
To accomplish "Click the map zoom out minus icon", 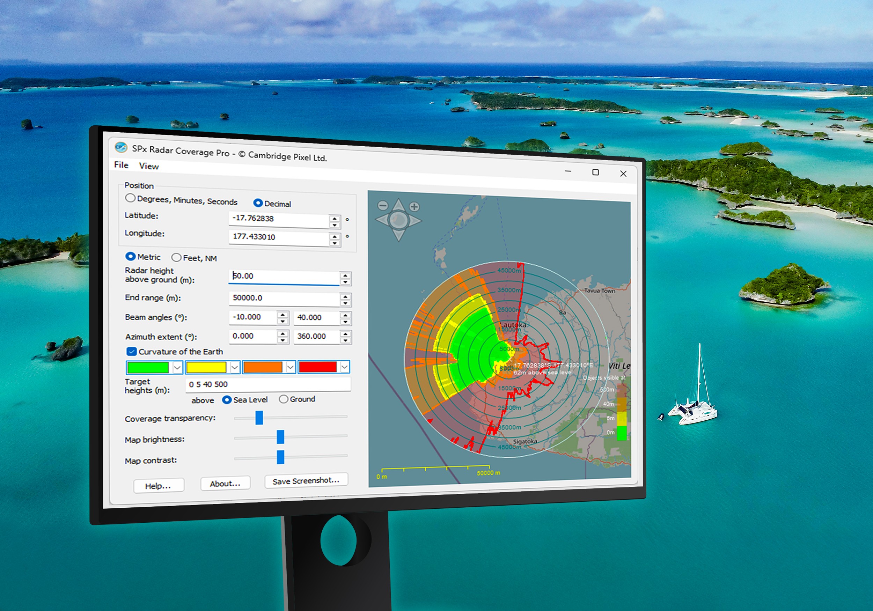I will (382, 206).
